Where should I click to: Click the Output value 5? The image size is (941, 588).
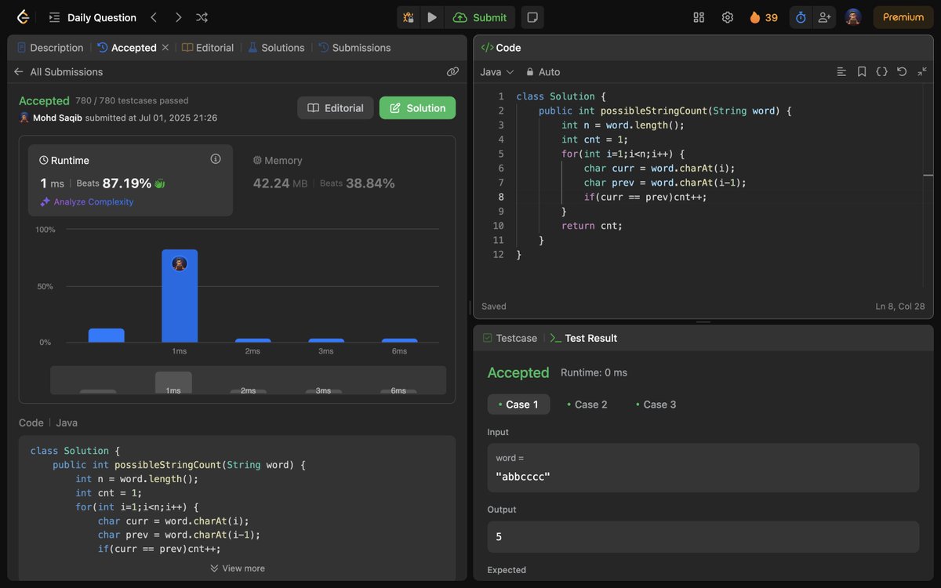(x=499, y=537)
